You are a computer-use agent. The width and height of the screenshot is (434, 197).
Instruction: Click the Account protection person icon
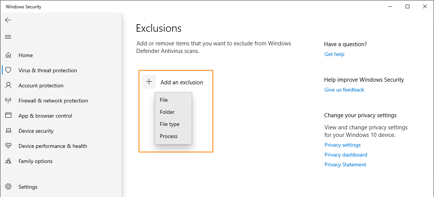pyautogui.click(x=8, y=85)
